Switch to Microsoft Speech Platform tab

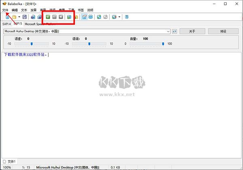(x=40, y=24)
